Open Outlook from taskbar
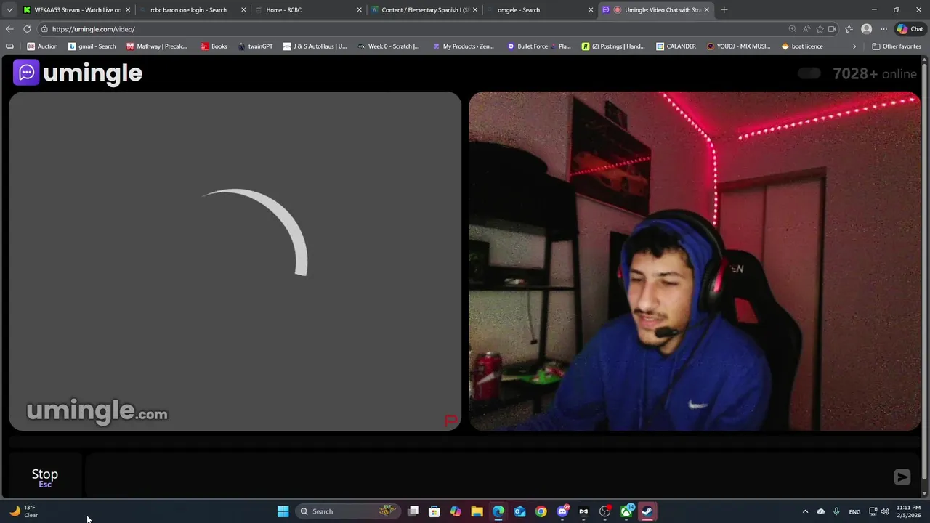The height and width of the screenshot is (523, 930). point(519,511)
